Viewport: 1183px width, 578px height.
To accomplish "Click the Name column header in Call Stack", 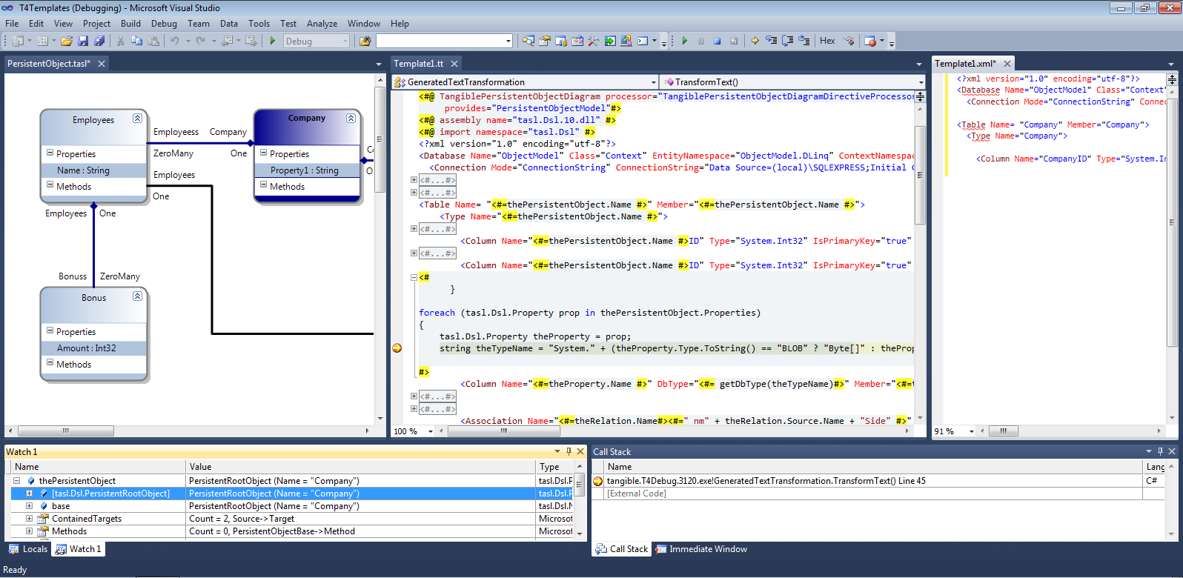I will (873, 467).
